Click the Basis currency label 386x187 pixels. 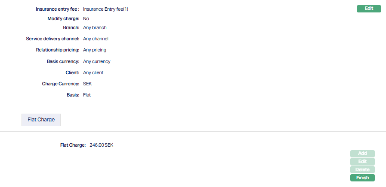pyautogui.click(x=63, y=61)
